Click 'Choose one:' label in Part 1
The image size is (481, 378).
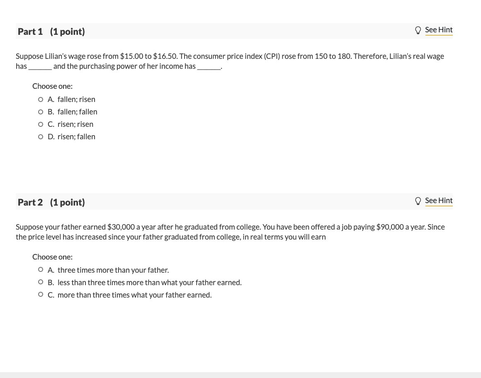(52, 86)
